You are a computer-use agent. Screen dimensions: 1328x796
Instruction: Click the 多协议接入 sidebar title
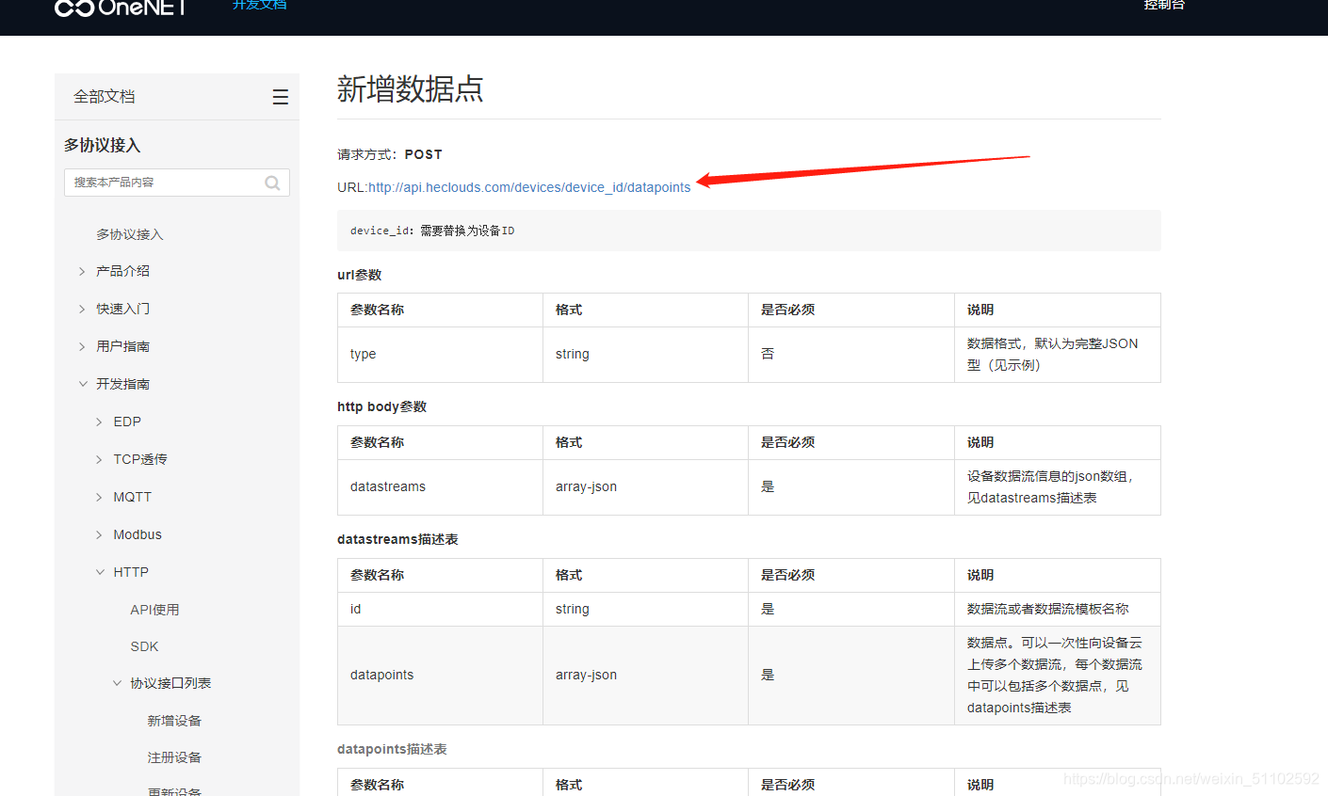(102, 145)
